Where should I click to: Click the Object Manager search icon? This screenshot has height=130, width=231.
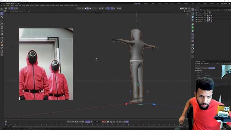click(225, 10)
